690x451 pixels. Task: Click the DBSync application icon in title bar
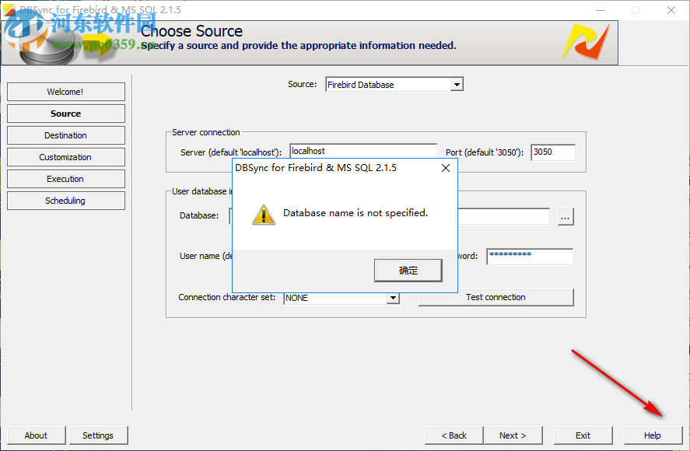click(10, 10)
